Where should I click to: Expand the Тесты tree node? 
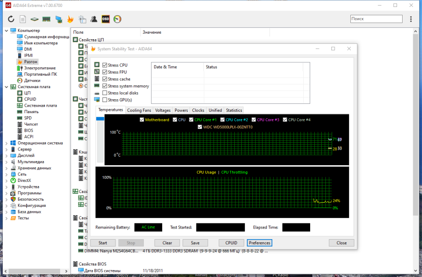[x=6, y=218]
